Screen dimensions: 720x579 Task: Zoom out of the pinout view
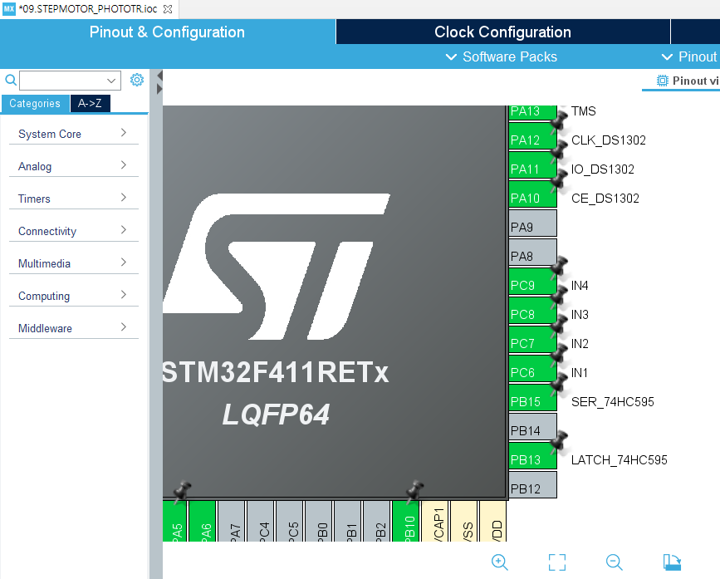[x=614, y=562]
